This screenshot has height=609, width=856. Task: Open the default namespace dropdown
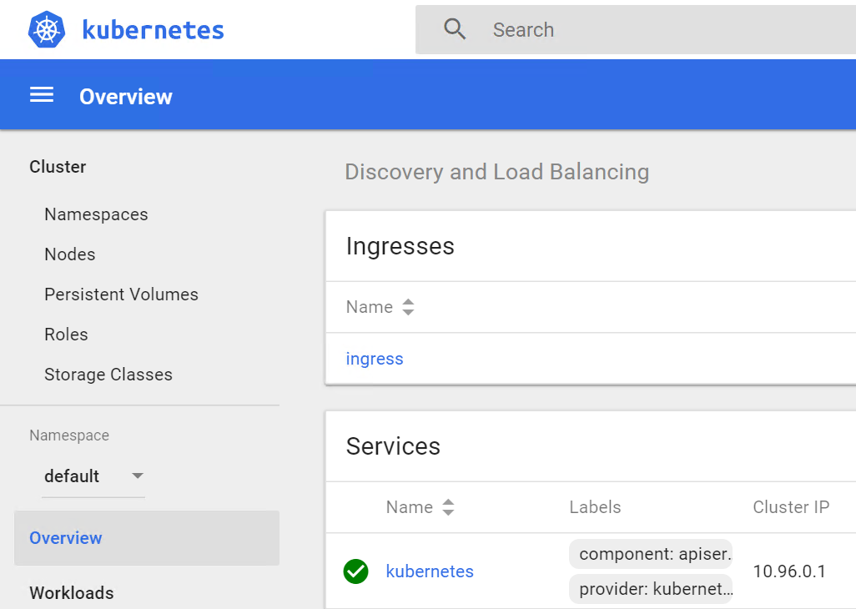[93, 476]
